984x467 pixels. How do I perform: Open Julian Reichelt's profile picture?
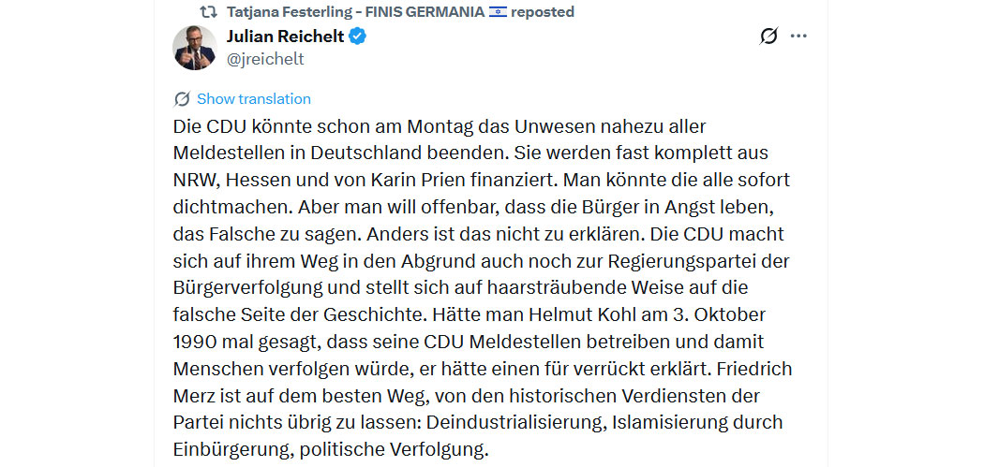(195, 48)
